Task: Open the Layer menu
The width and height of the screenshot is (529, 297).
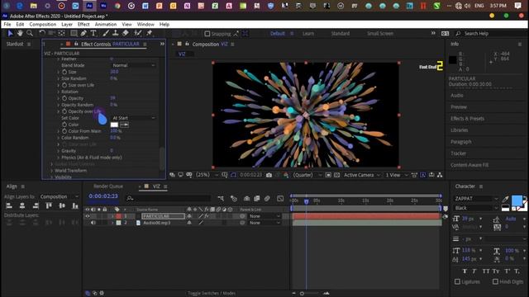Action: 67,24
